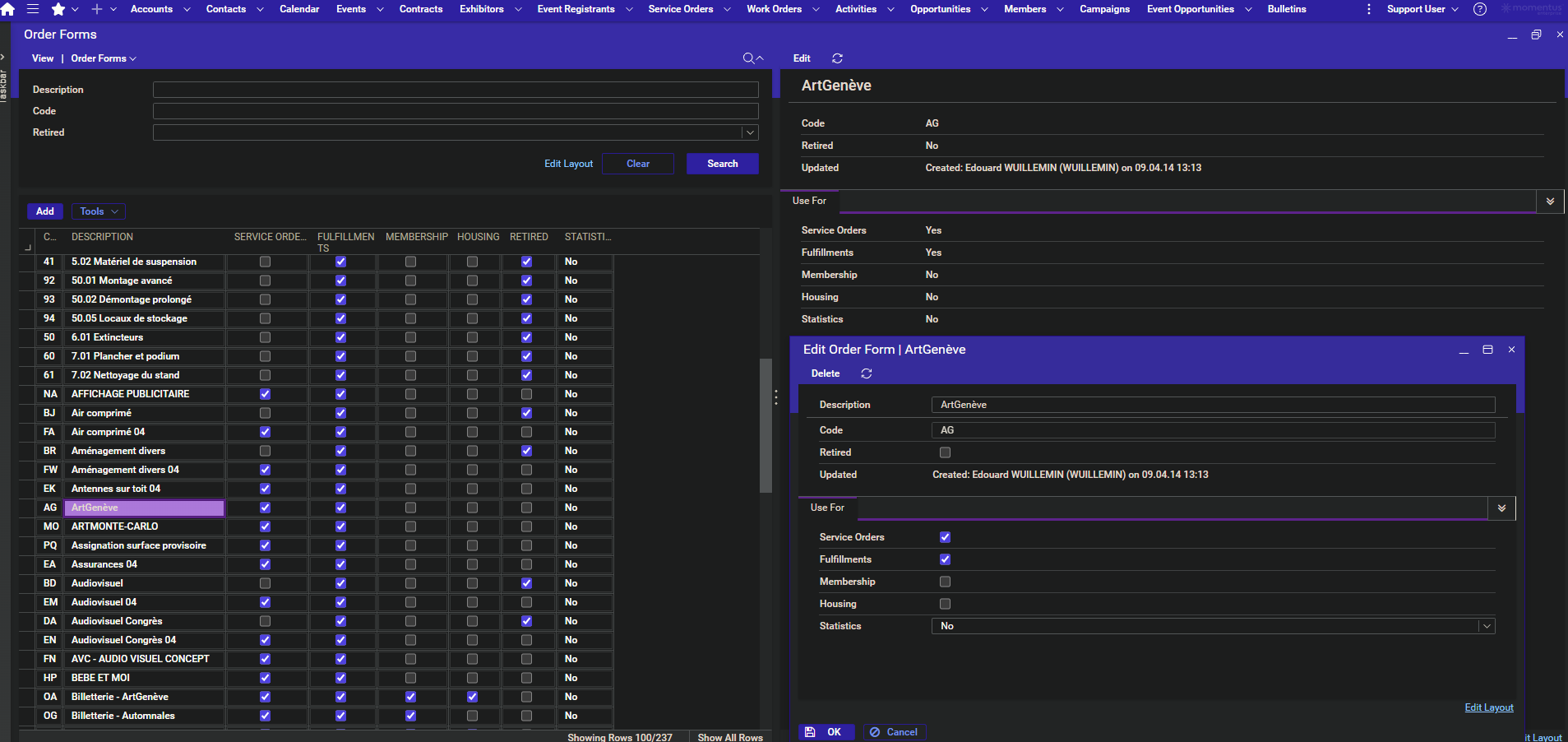This screenshot has height=742, width=1568.
Task: Open the Contacts menu
Action: click(x=226, y=9)
